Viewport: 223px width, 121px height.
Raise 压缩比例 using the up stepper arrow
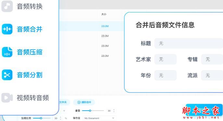[x=61, y=117]
